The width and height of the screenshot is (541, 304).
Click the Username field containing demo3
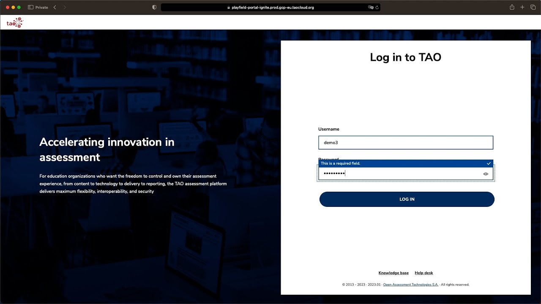point(406,143)
